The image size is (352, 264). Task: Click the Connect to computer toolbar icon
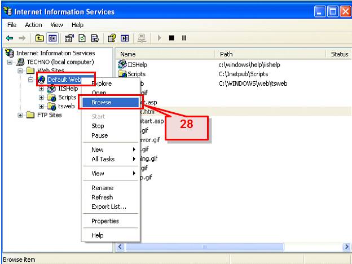pyautogui.click(x=142, y=38)
